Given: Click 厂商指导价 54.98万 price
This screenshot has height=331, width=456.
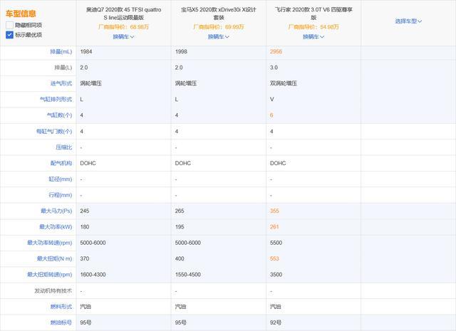Looking at the screenshot, I should pyautogui.click(x=313, y=27).
